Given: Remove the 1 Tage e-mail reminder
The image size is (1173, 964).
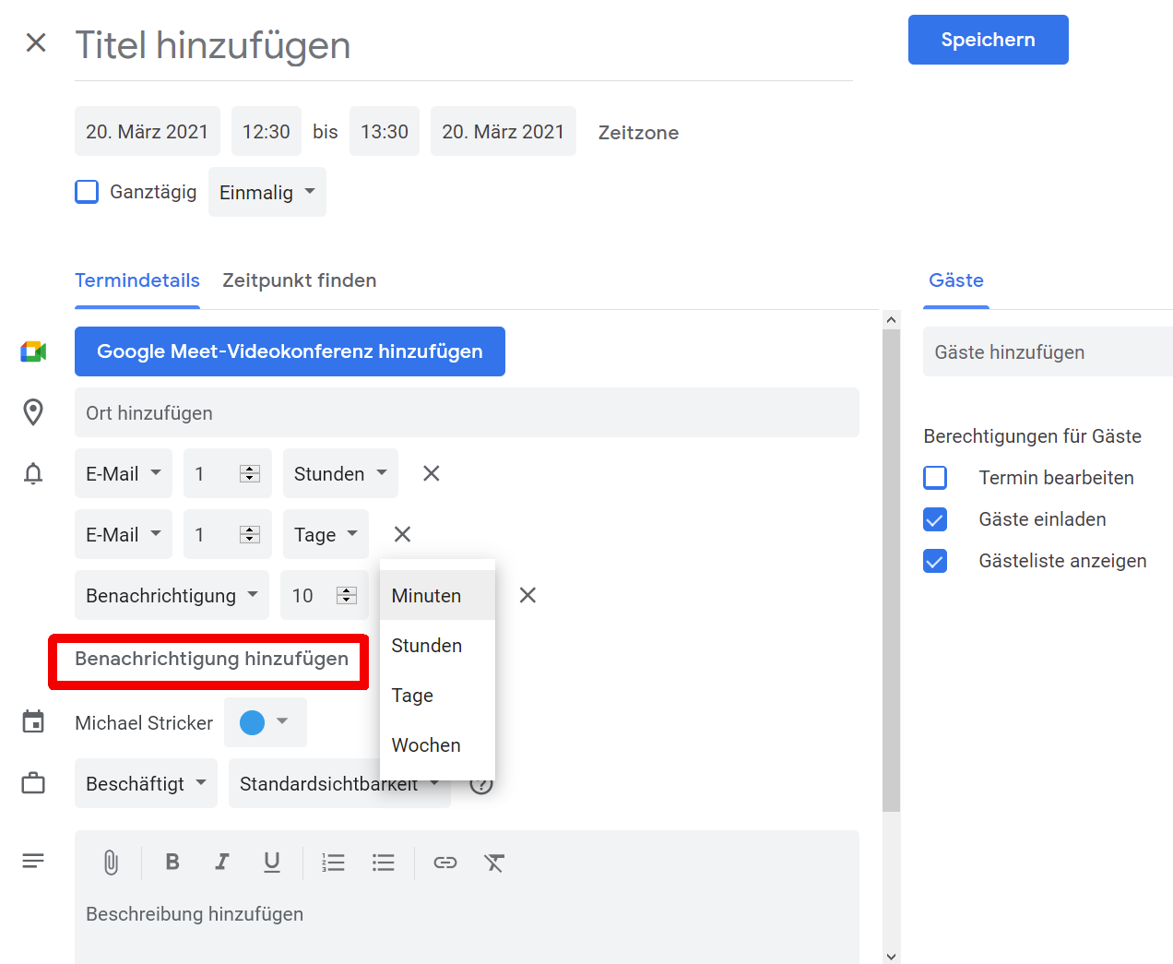Looking at the screenshot, I should (402, 534).
